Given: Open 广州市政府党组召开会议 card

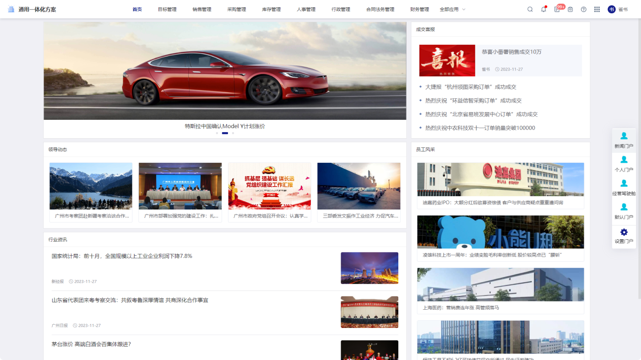Looking at the screenshot, I should 269,193.
